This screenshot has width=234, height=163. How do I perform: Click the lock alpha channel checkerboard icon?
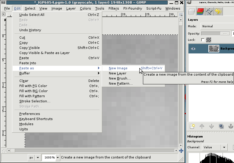(209, 40)
